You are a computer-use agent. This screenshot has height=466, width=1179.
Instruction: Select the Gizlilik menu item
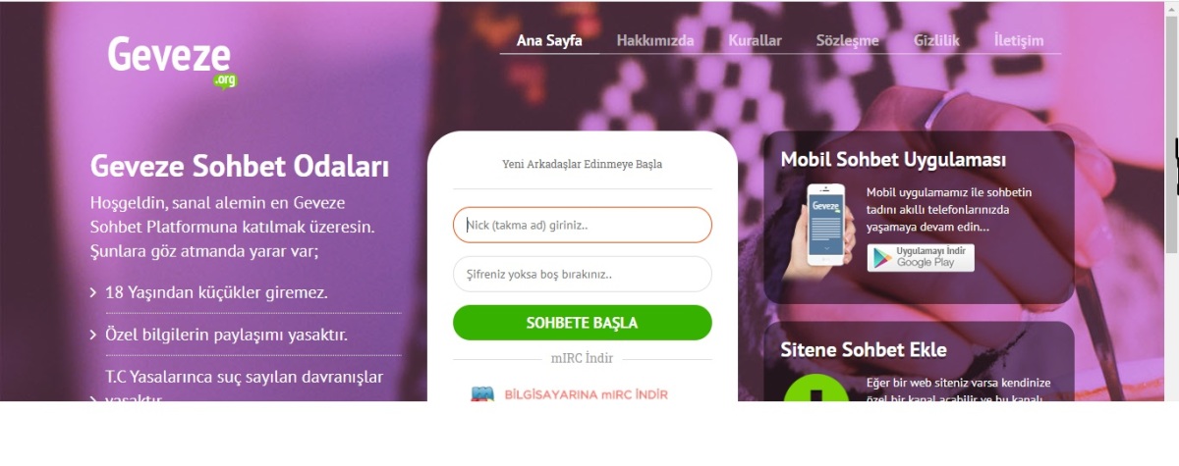[x=936, y=40]
